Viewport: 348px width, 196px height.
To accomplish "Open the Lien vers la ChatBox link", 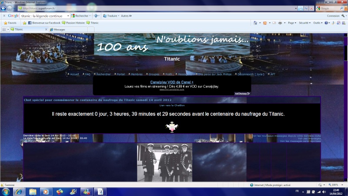I will click(x=172, y=105).
